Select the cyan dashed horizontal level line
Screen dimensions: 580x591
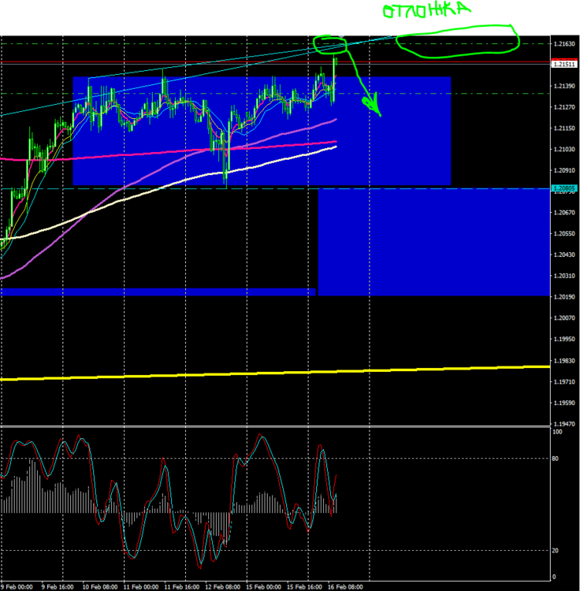pyautogui.click(x=275, y=188)
